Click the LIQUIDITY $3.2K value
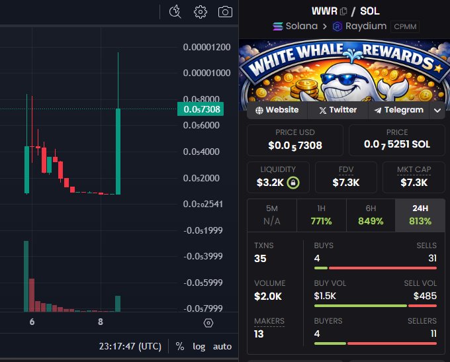The height and width of the screenshot is (362, 450). pyautogui.click(x=270, y=182)
